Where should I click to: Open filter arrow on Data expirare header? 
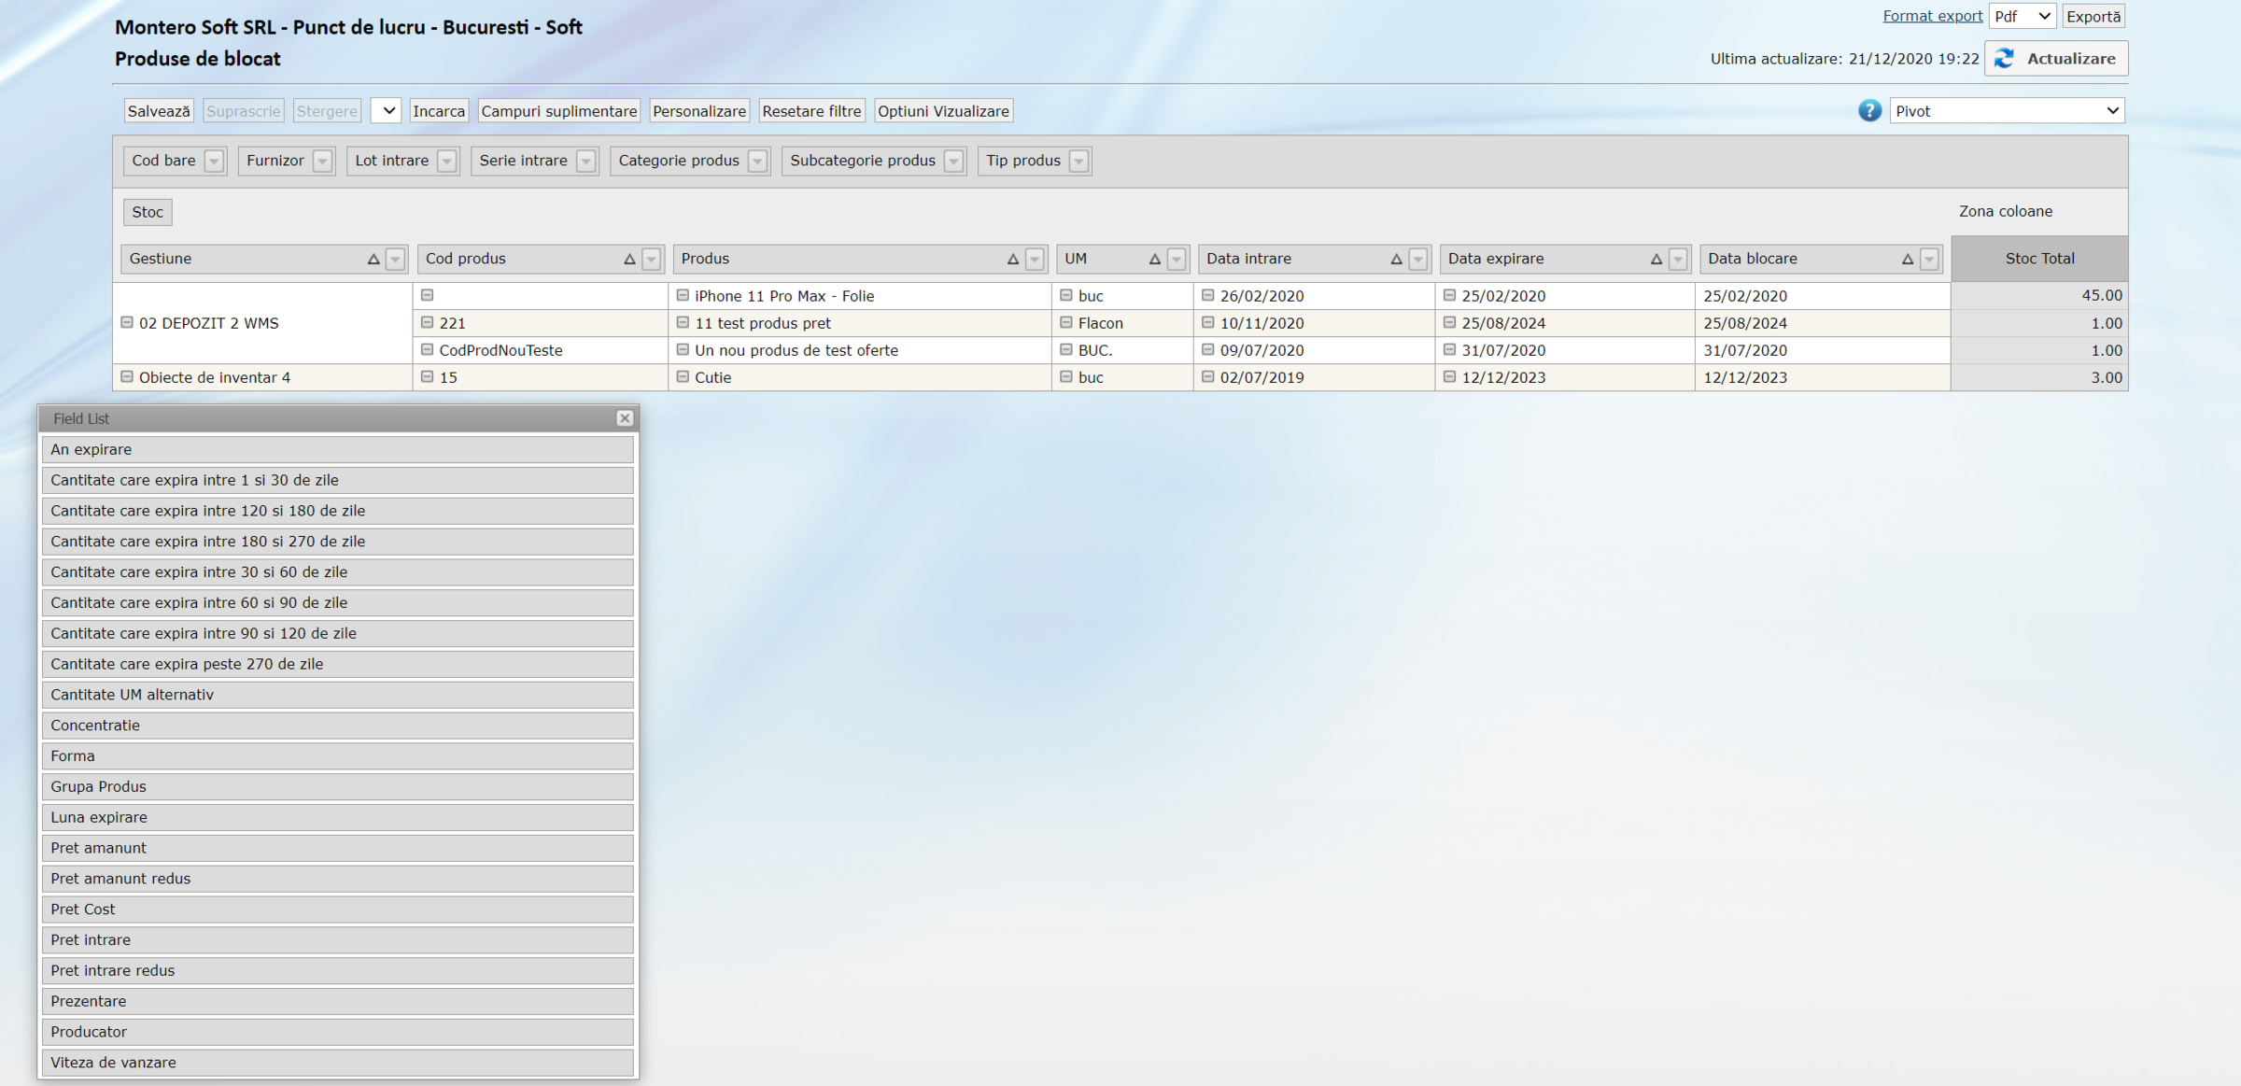coord(1678,260)
